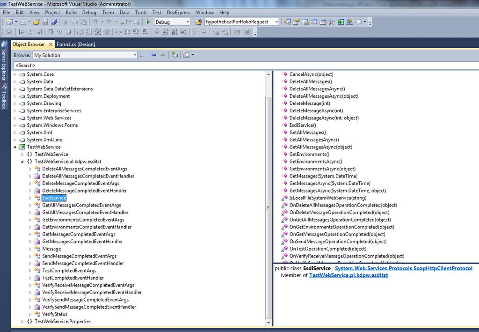The width and height of the screenshot is (479, 332).
Task: Click the ellipsis edit custom component set button
Action: point(142,55)
